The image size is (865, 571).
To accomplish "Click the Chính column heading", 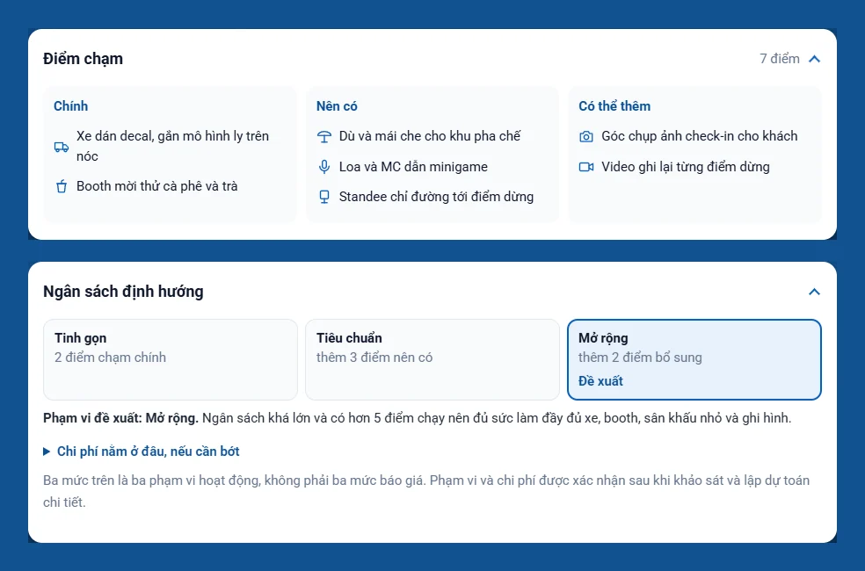I will [70, 105].
